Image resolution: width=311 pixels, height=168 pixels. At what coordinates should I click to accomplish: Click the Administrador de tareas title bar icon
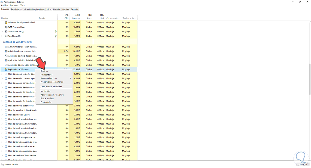(x=2, y=2)
